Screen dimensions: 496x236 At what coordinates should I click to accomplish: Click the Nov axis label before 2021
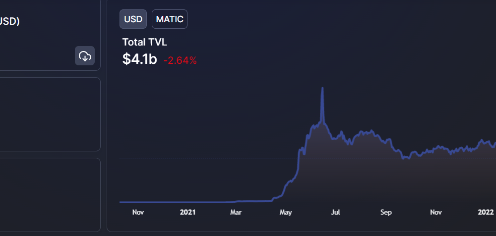pyautogui.click(x=138, y=212)
